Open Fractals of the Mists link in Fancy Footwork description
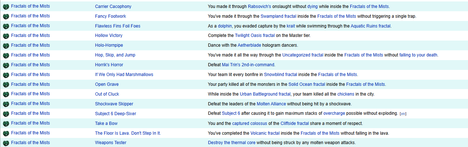468x147 pixels. click(337, 16)
